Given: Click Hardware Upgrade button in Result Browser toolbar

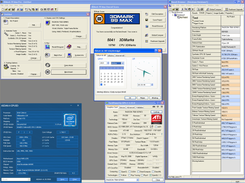Looking at the screenshot, I should coord(234,9).
